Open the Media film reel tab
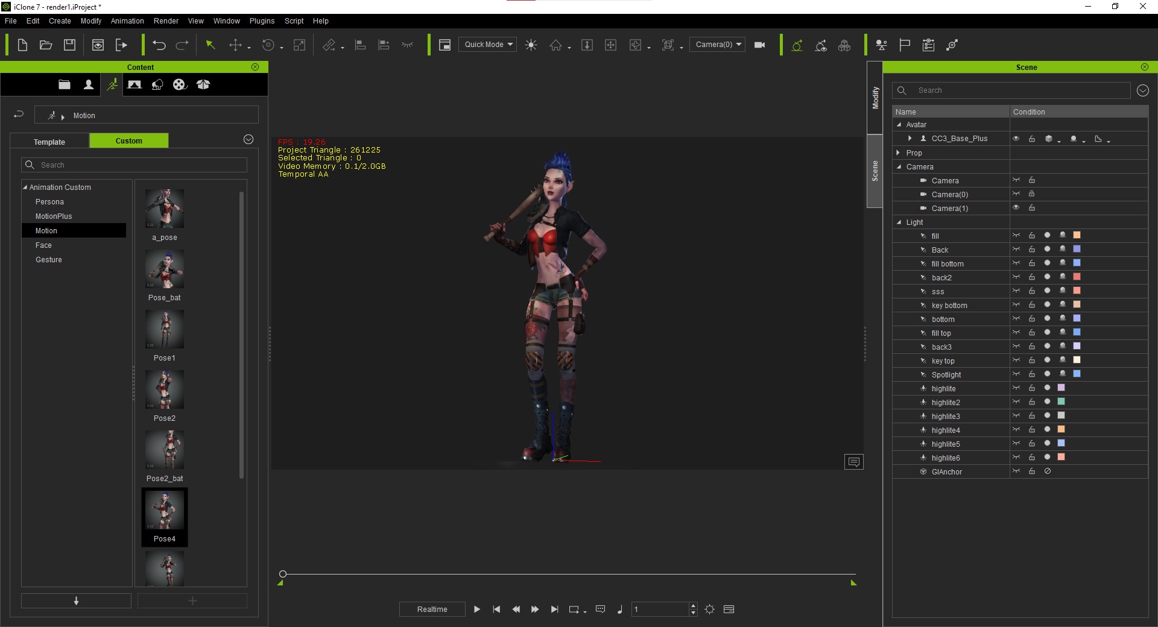 (180, 84)
